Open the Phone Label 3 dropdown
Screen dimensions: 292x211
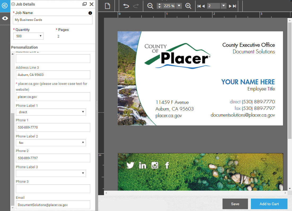[x=51, y=173]
